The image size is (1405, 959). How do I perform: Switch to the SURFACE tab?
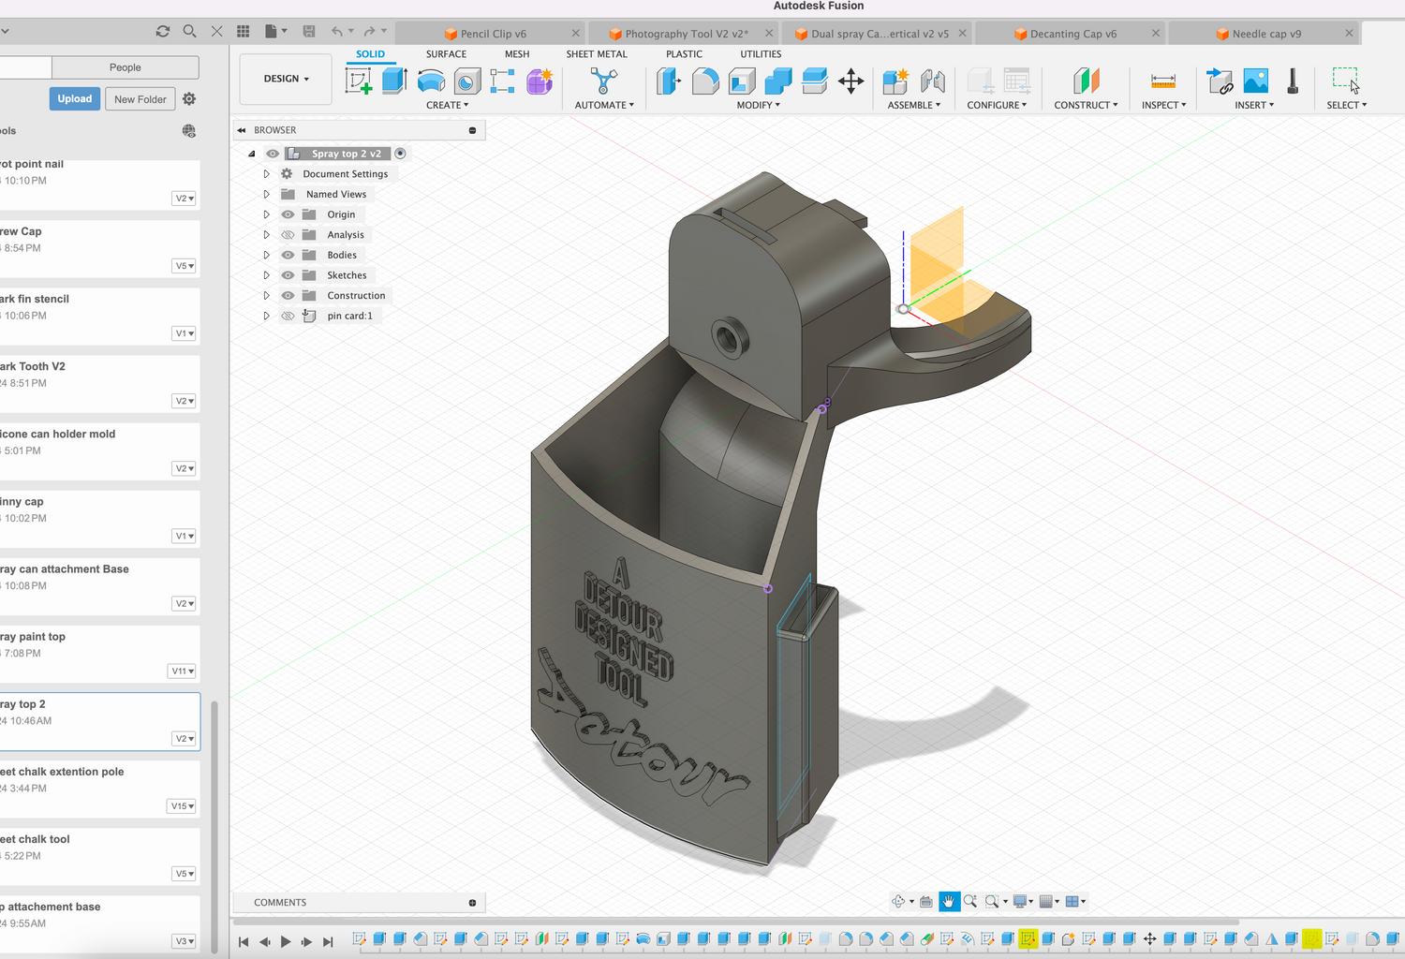coord(446,54)
